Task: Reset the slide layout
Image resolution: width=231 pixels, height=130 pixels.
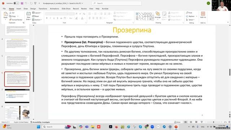Action: point(36,16)
